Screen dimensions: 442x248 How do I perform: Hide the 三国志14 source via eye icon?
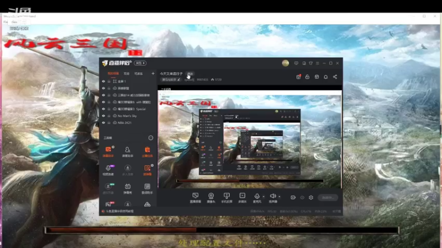pyautogui.click(x=103, y=95)
